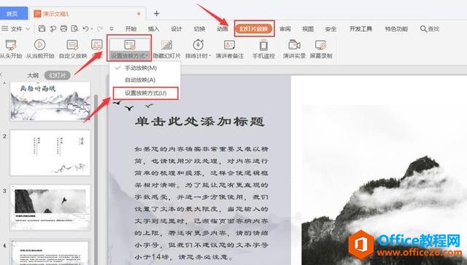This screenshot has height=265, width=467.
Task: Select the 幻灯片放映 ribbon tab
Action: pos(254,29)
